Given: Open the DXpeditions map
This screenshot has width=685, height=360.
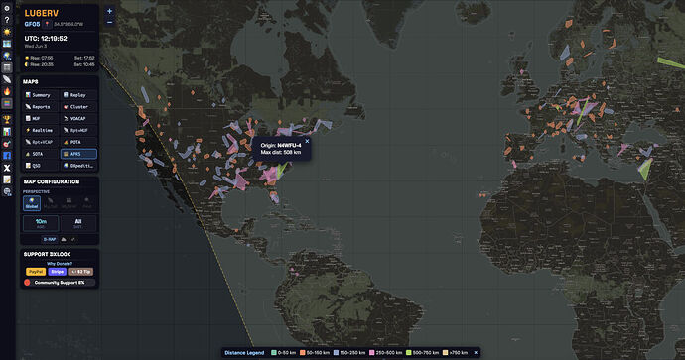Looking at the screenshot, I should tap(78, 166).
